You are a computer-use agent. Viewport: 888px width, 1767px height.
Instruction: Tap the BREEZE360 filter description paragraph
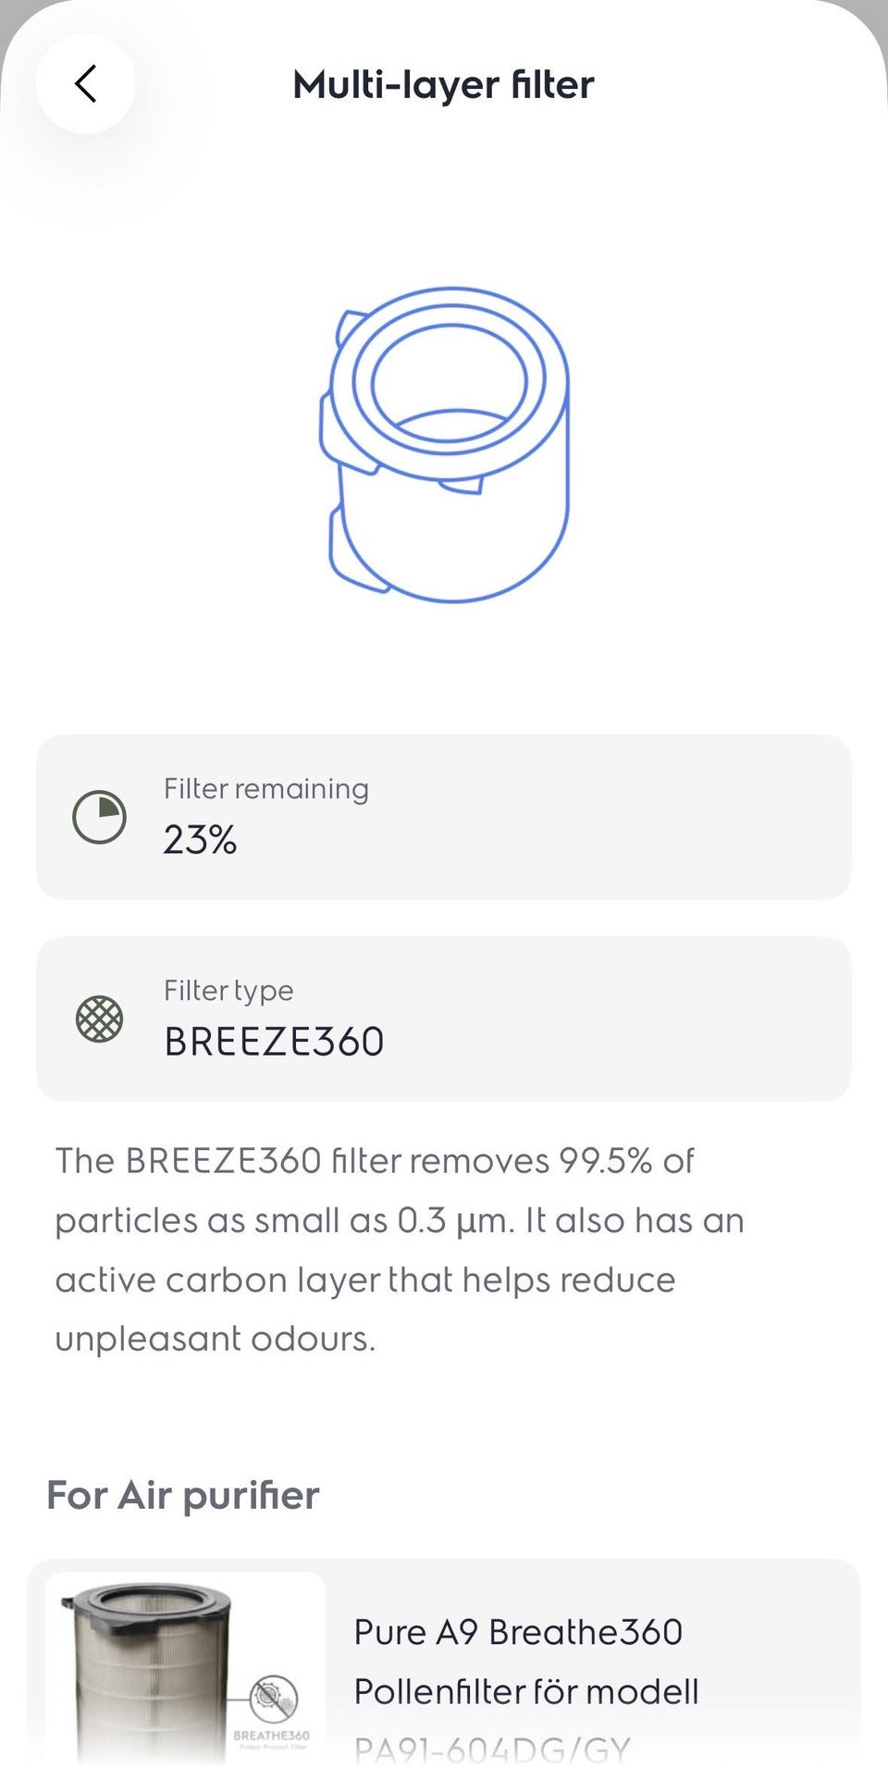coord(400,1249)
